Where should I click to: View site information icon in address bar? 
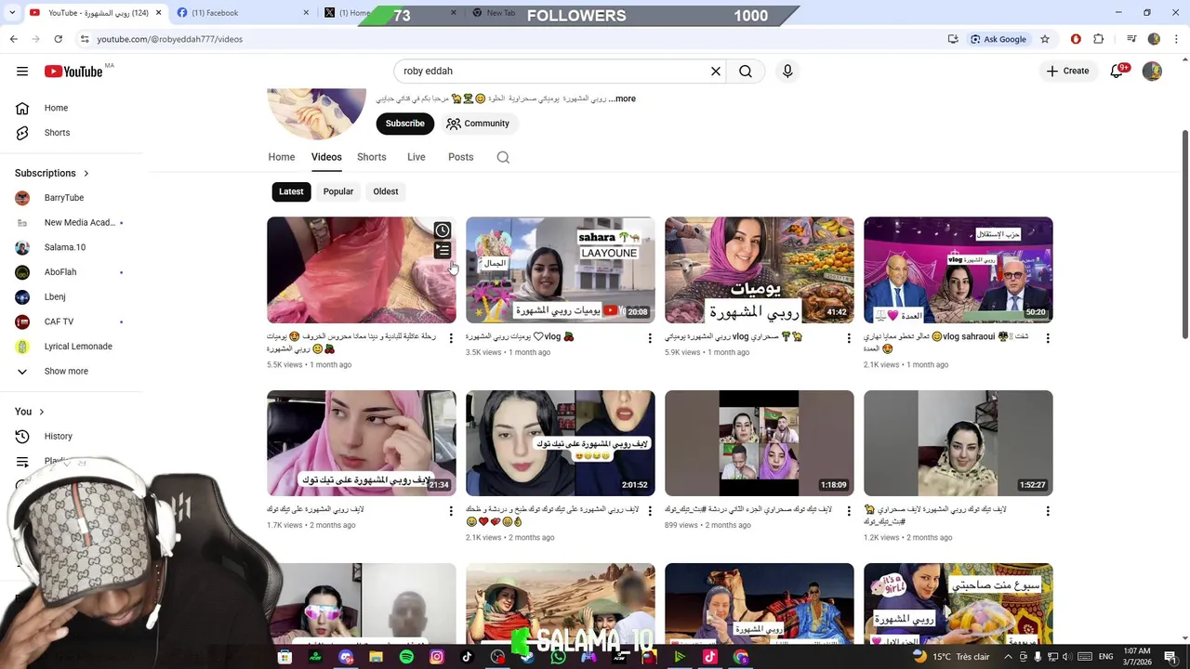pos(85,39)
